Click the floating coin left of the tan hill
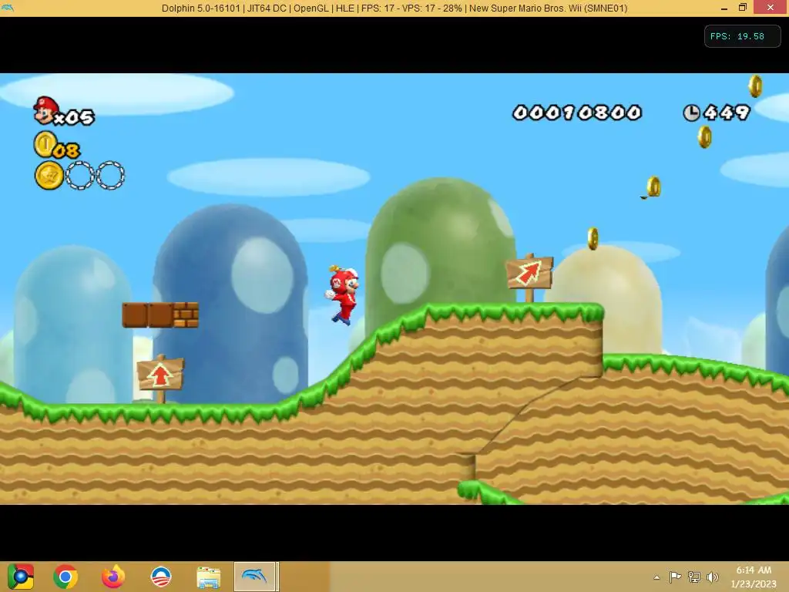 click(653, 187)
